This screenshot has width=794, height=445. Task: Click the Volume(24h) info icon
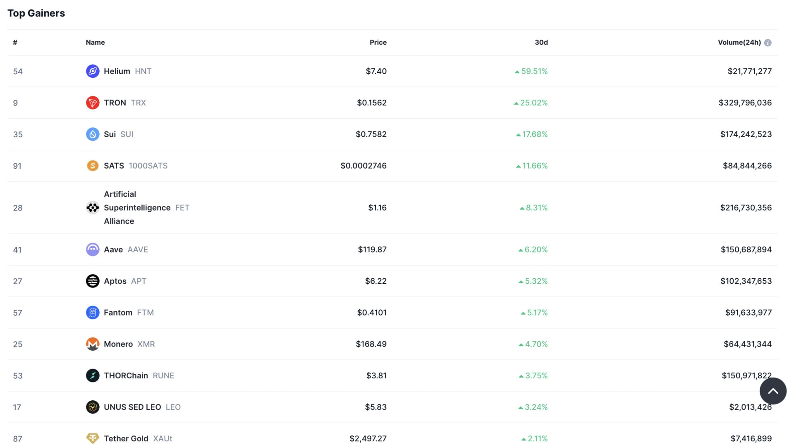click(768, 43)
